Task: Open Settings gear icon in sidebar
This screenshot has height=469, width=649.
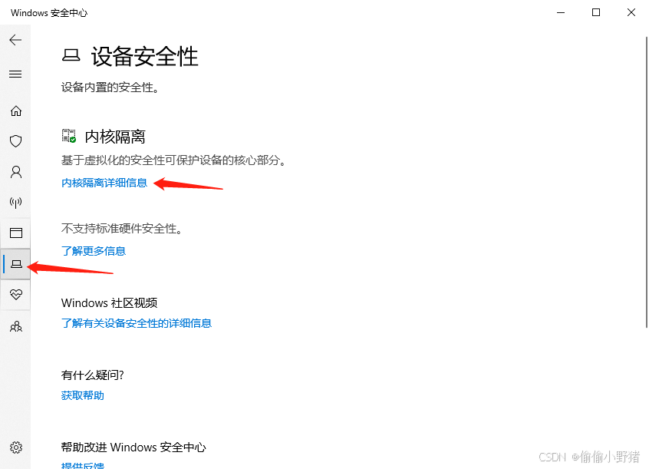Action: click(16, 448)
